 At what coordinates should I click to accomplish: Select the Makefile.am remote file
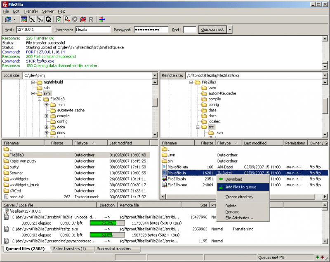pyautogui.click(x=177, y=167)
